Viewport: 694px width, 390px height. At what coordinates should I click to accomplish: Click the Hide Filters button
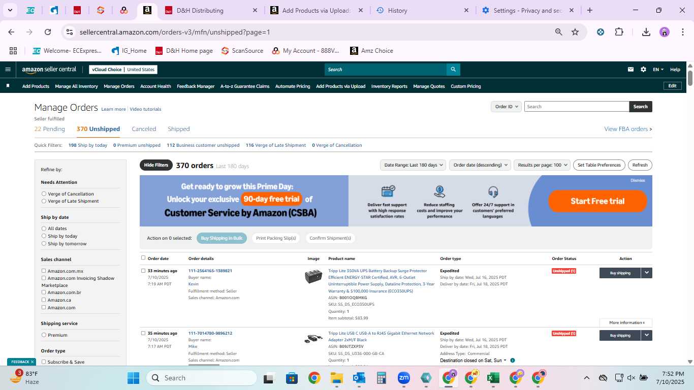pos(156,165)
